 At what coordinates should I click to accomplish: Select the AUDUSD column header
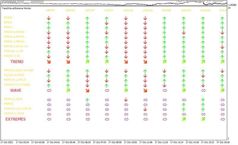click(x=129, y=10)
